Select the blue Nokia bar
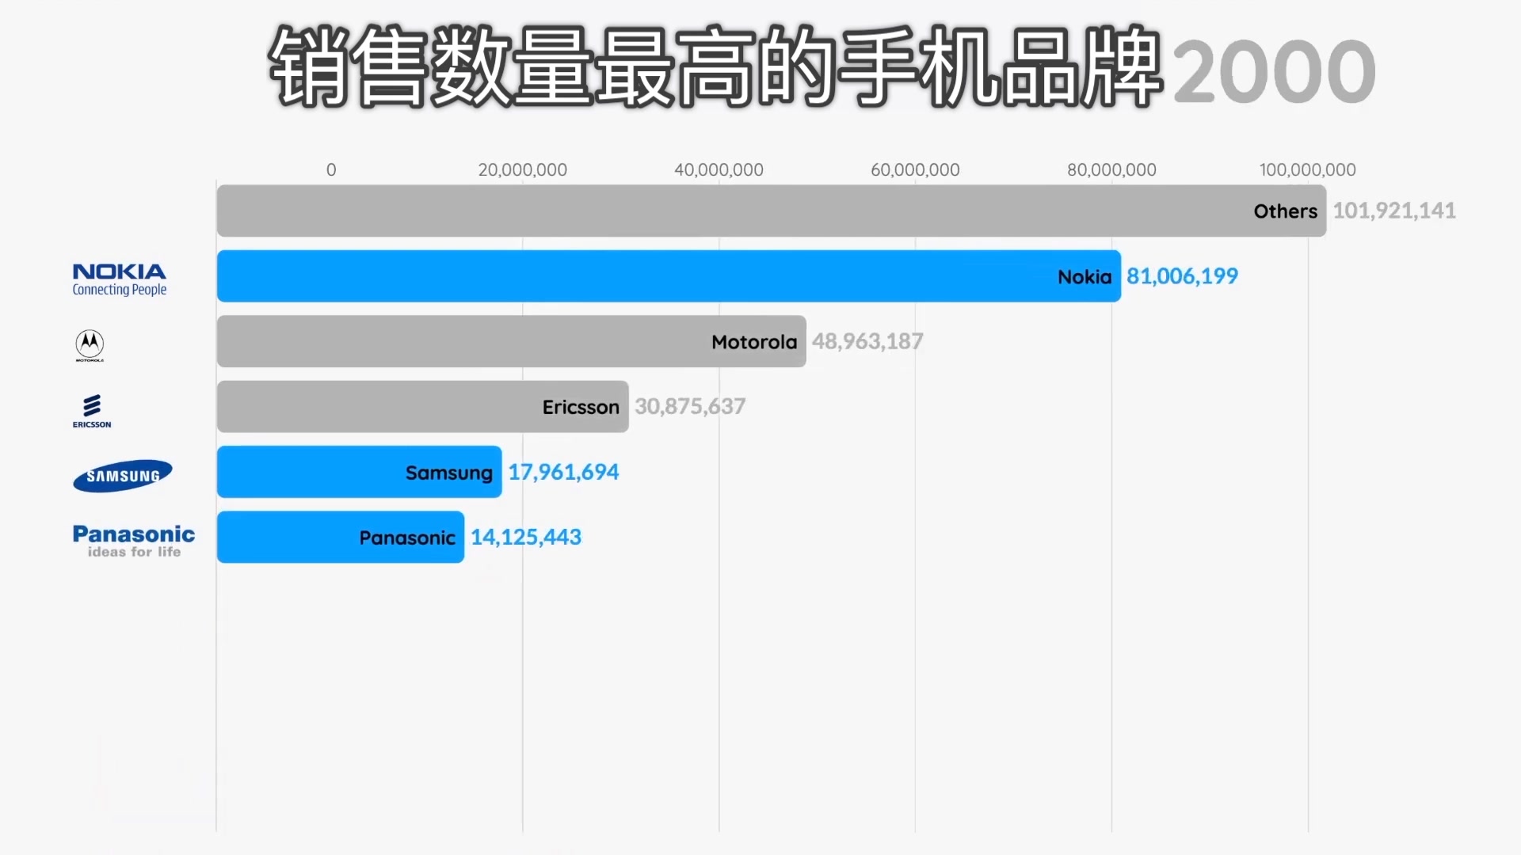Image resolution: width=1521 pixels, height=855 pixels. coord(669,276)
